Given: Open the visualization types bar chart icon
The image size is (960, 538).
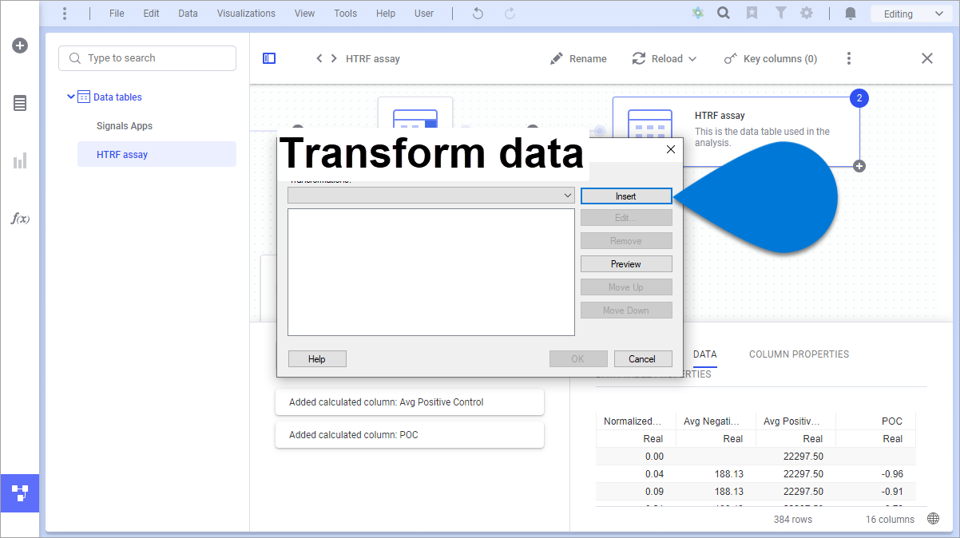Looking at the screenshot, I should [20, 161].
